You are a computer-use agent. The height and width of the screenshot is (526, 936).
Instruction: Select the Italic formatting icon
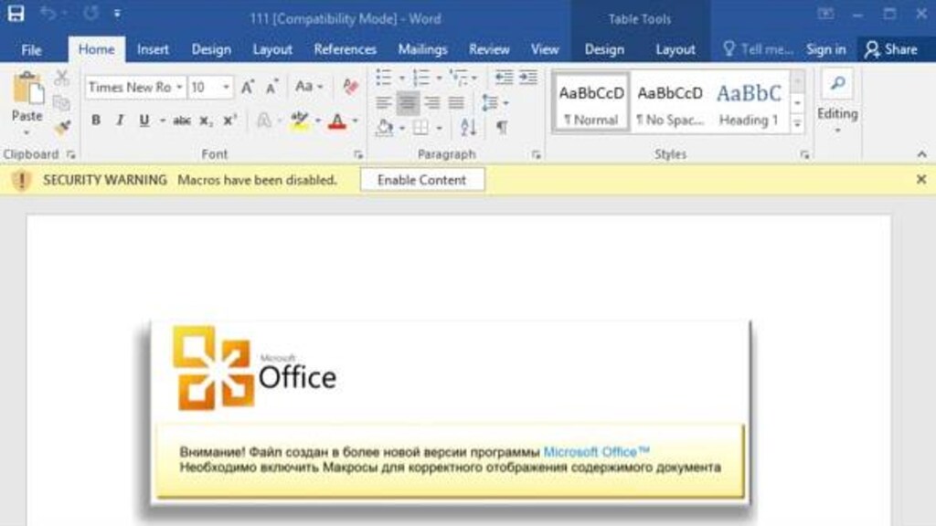(x=119, y=119)
